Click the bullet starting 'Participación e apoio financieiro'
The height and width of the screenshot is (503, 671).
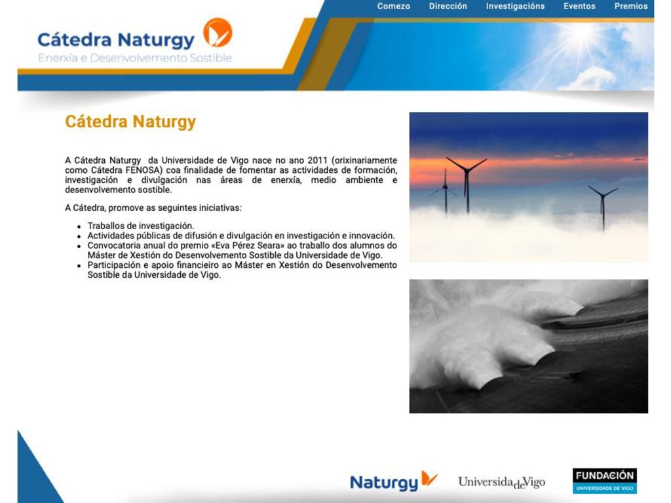[242, 270]
